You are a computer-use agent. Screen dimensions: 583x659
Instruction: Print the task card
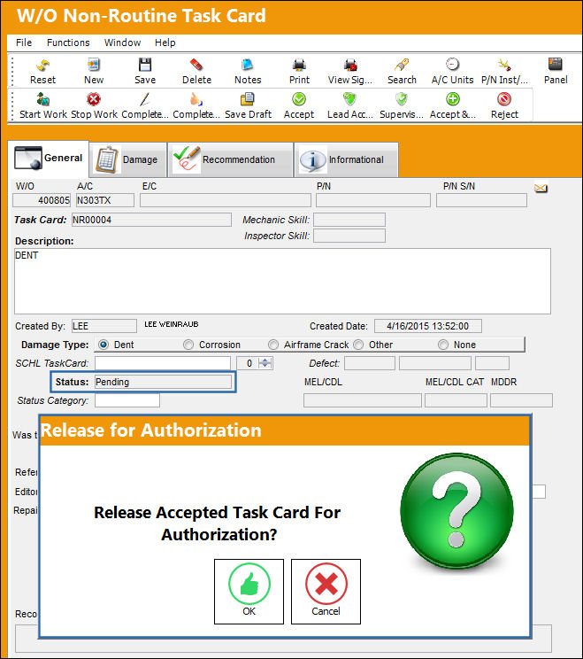(299, 72)
